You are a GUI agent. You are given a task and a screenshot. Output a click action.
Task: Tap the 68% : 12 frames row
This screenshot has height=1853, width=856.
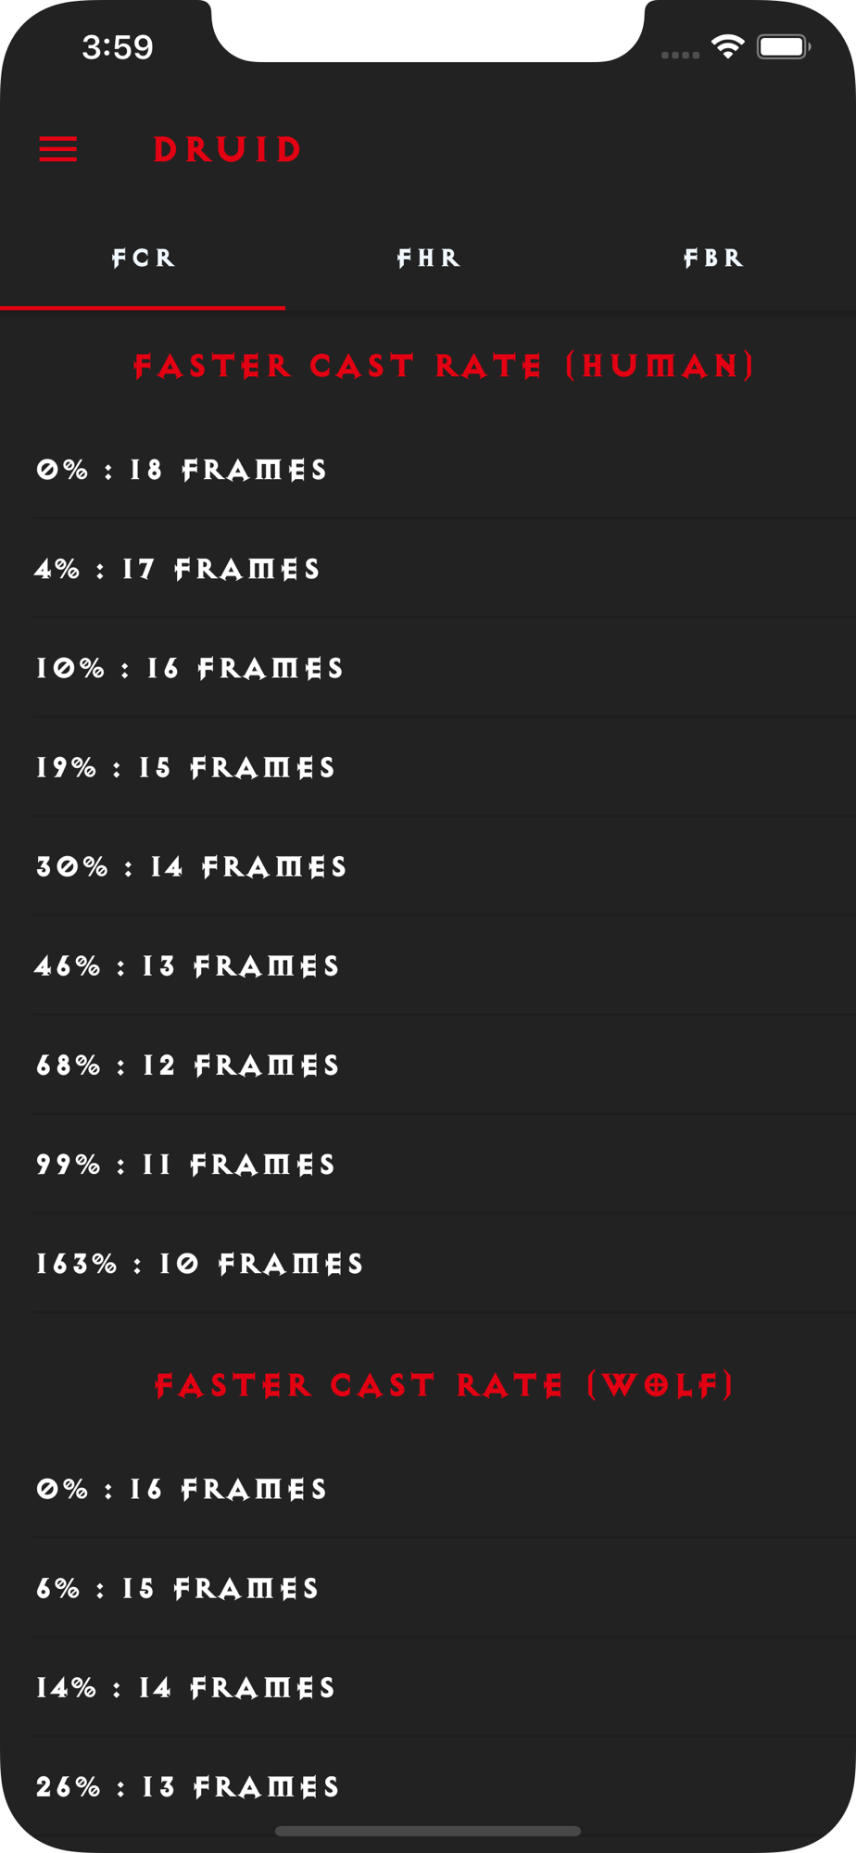(x=445, y=1065)
